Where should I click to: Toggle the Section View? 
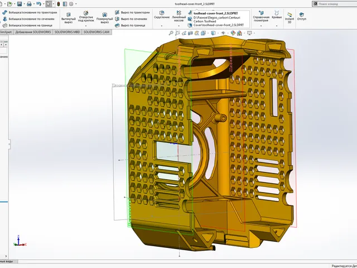190,33
